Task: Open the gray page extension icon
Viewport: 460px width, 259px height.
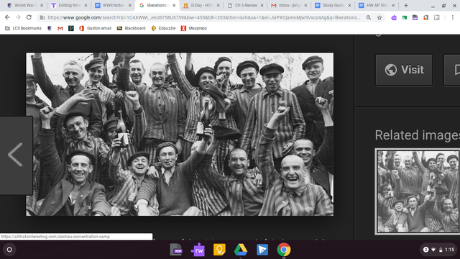Action: [x=437, y=17]
